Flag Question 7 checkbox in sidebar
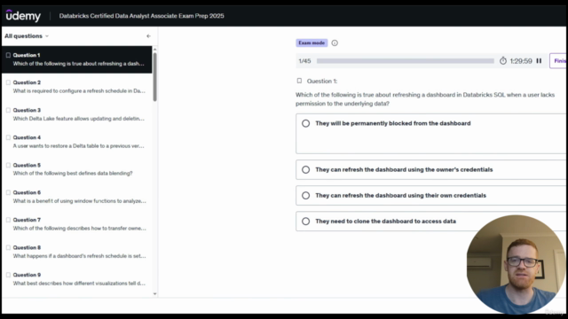 pyautogui.click(x=8, y=220)
